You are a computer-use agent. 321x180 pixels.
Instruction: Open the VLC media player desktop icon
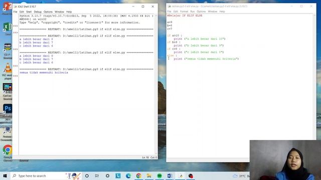pyautogui.click(x=8, y=68)
